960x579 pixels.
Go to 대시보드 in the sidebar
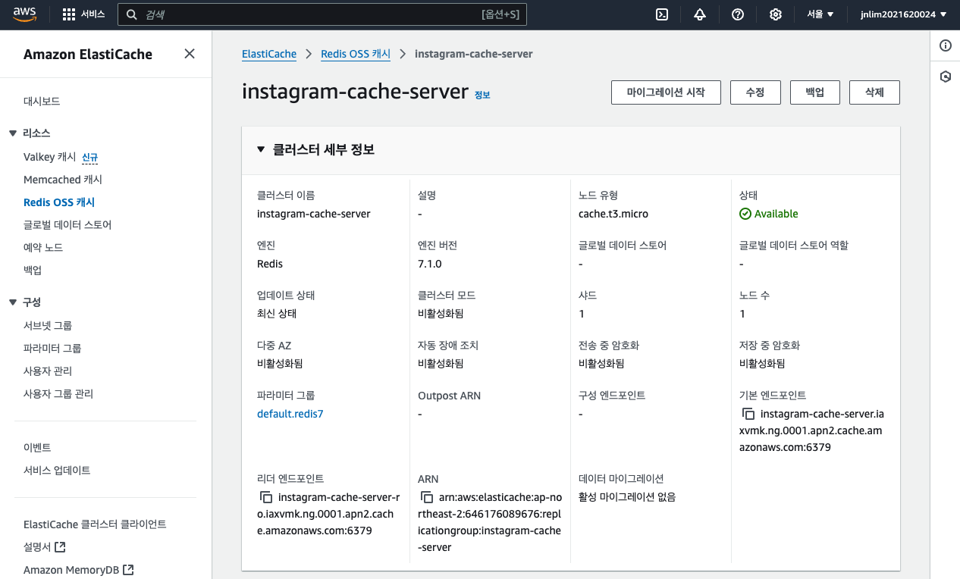[42, 101]
